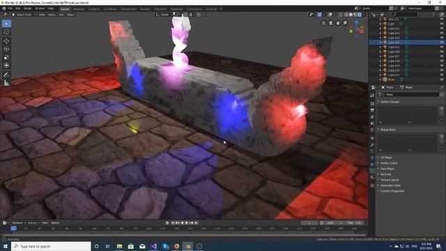This screenshot has width=446, height=251.
Task: Hide Light.010 with its eye icon
Action: click(442, 70)
